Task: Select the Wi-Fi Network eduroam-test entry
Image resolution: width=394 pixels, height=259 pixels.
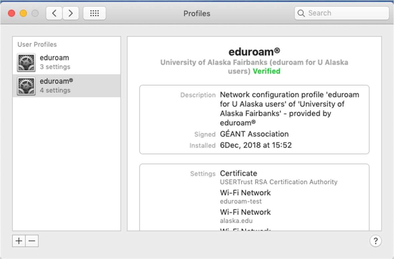Action: (245, 193)
